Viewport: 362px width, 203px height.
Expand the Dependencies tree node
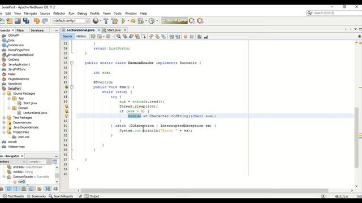click(4, 123)
